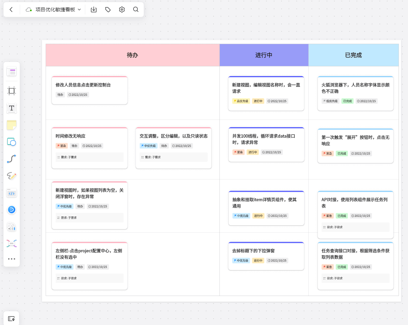Select the chart table tool
Screen dimensions: 408x325
pyautogui.click(x=12, y=227)
